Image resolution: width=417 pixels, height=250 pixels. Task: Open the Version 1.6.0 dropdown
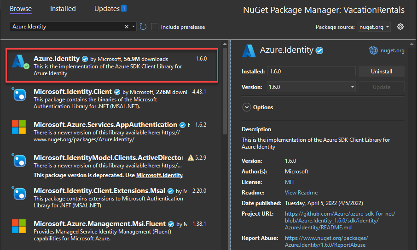(x=311, y=87)
